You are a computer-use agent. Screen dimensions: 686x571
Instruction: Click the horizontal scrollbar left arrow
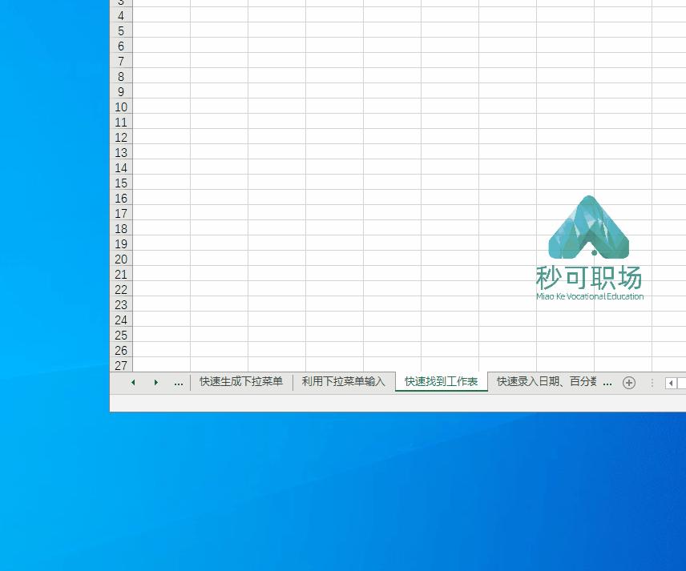coord(671,384)
